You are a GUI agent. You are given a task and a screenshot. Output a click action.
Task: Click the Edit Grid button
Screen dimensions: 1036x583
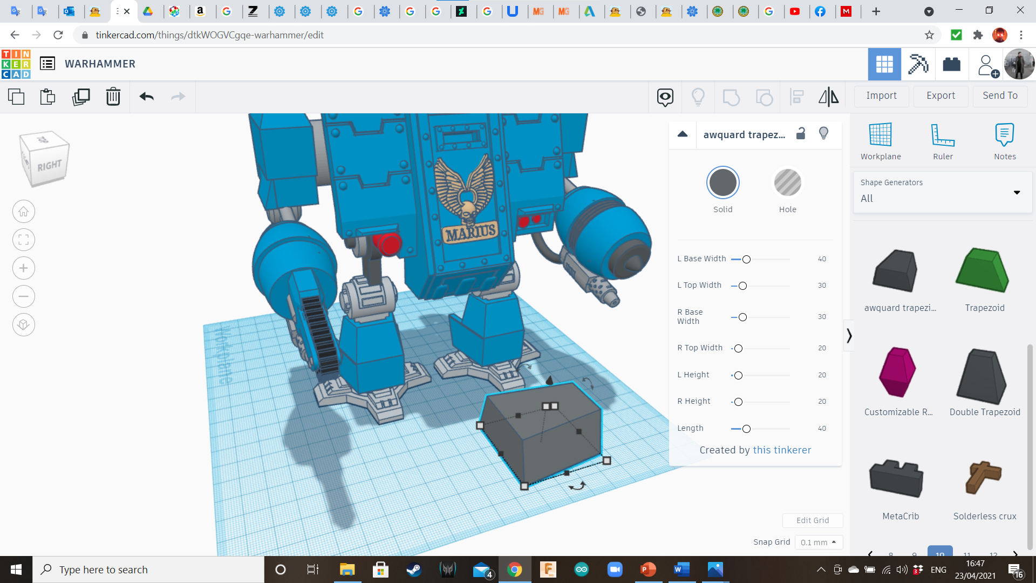[813, 520]
